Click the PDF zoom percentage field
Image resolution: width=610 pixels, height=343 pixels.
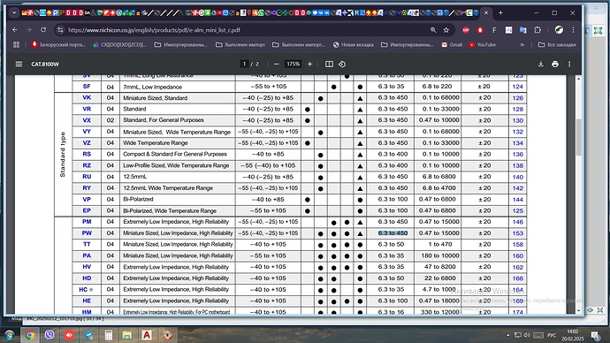[x=293, y=65]
